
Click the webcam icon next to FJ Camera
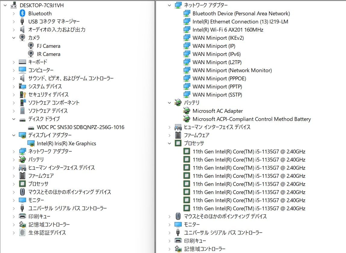(x=31, y=46)
